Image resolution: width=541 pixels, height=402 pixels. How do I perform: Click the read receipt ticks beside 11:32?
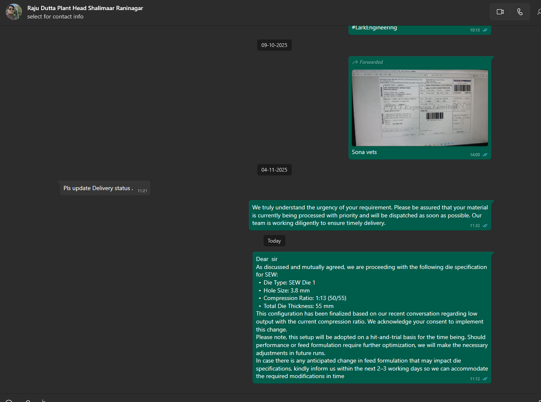485,226
